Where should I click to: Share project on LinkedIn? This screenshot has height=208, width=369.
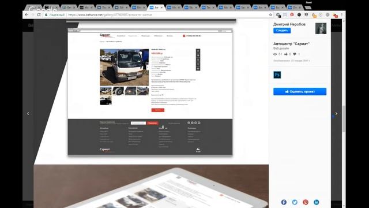point(317,202)
